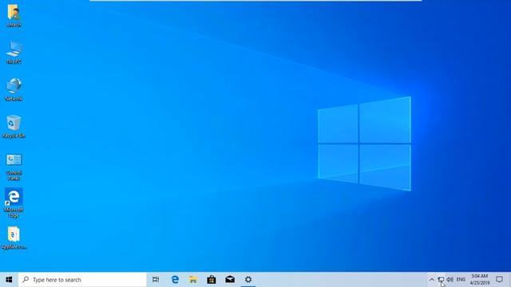Open the Mail app from the taskbar
The height and width of the screenshot is (287, 511).
click(x=230, y=280)
